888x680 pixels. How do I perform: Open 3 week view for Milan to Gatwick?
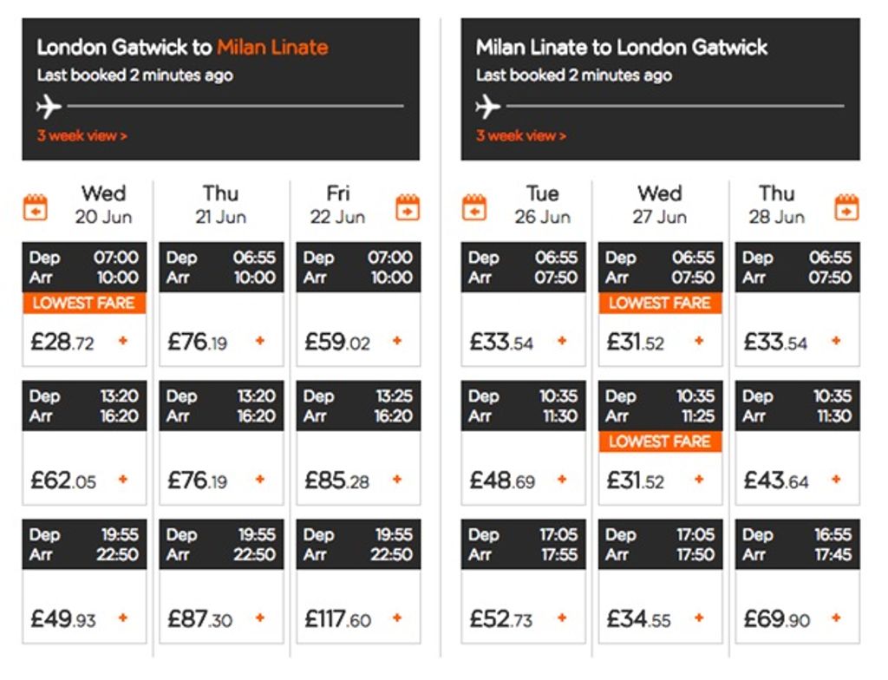point(521,136)
